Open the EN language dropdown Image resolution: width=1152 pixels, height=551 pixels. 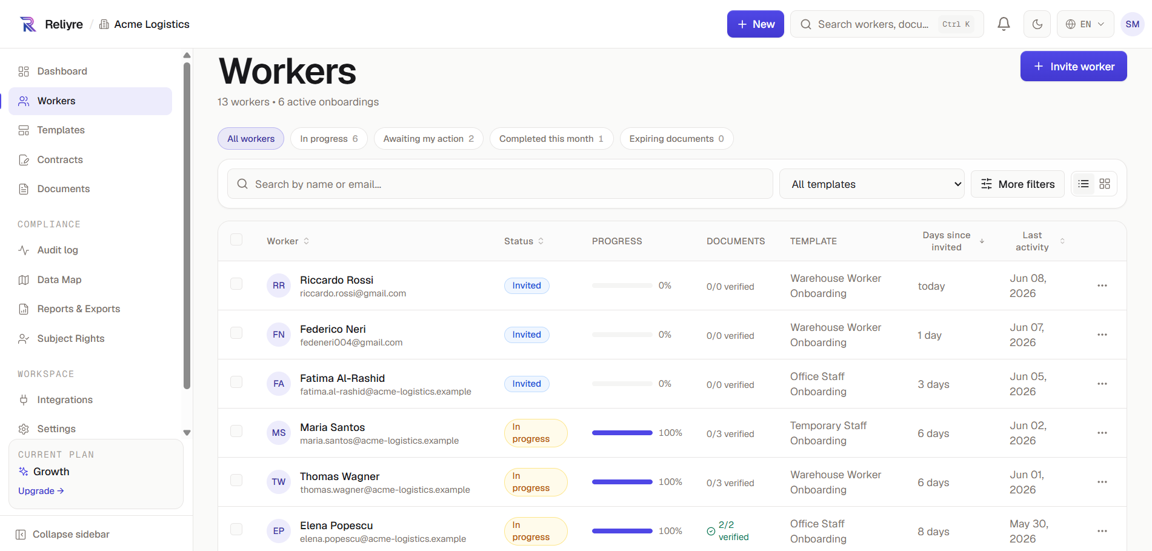click(x=1085, y=24)
